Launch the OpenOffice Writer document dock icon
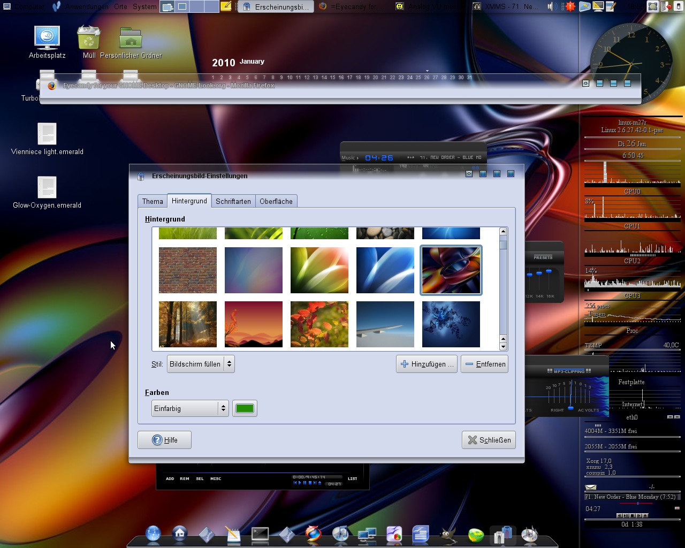The image size is (685, 548). pyautogui.click(x=421, y=534)
